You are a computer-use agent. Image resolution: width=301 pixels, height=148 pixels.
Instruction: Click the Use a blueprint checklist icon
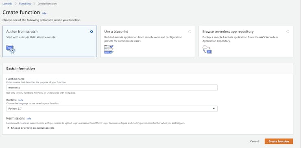(109, 49)
